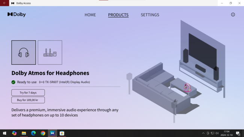Go back with the red back arrow
This screenshot has height=137, width=244.
[5, 3]
